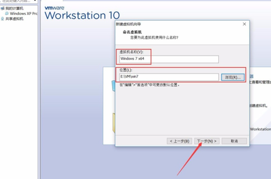Screen dimensions: 271x179
Task: Select 共享虚拟机 in library tree
Action: click(x=14, y=19)
